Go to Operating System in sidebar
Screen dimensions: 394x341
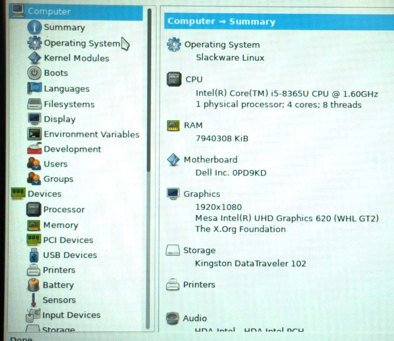tap(82, 43)
